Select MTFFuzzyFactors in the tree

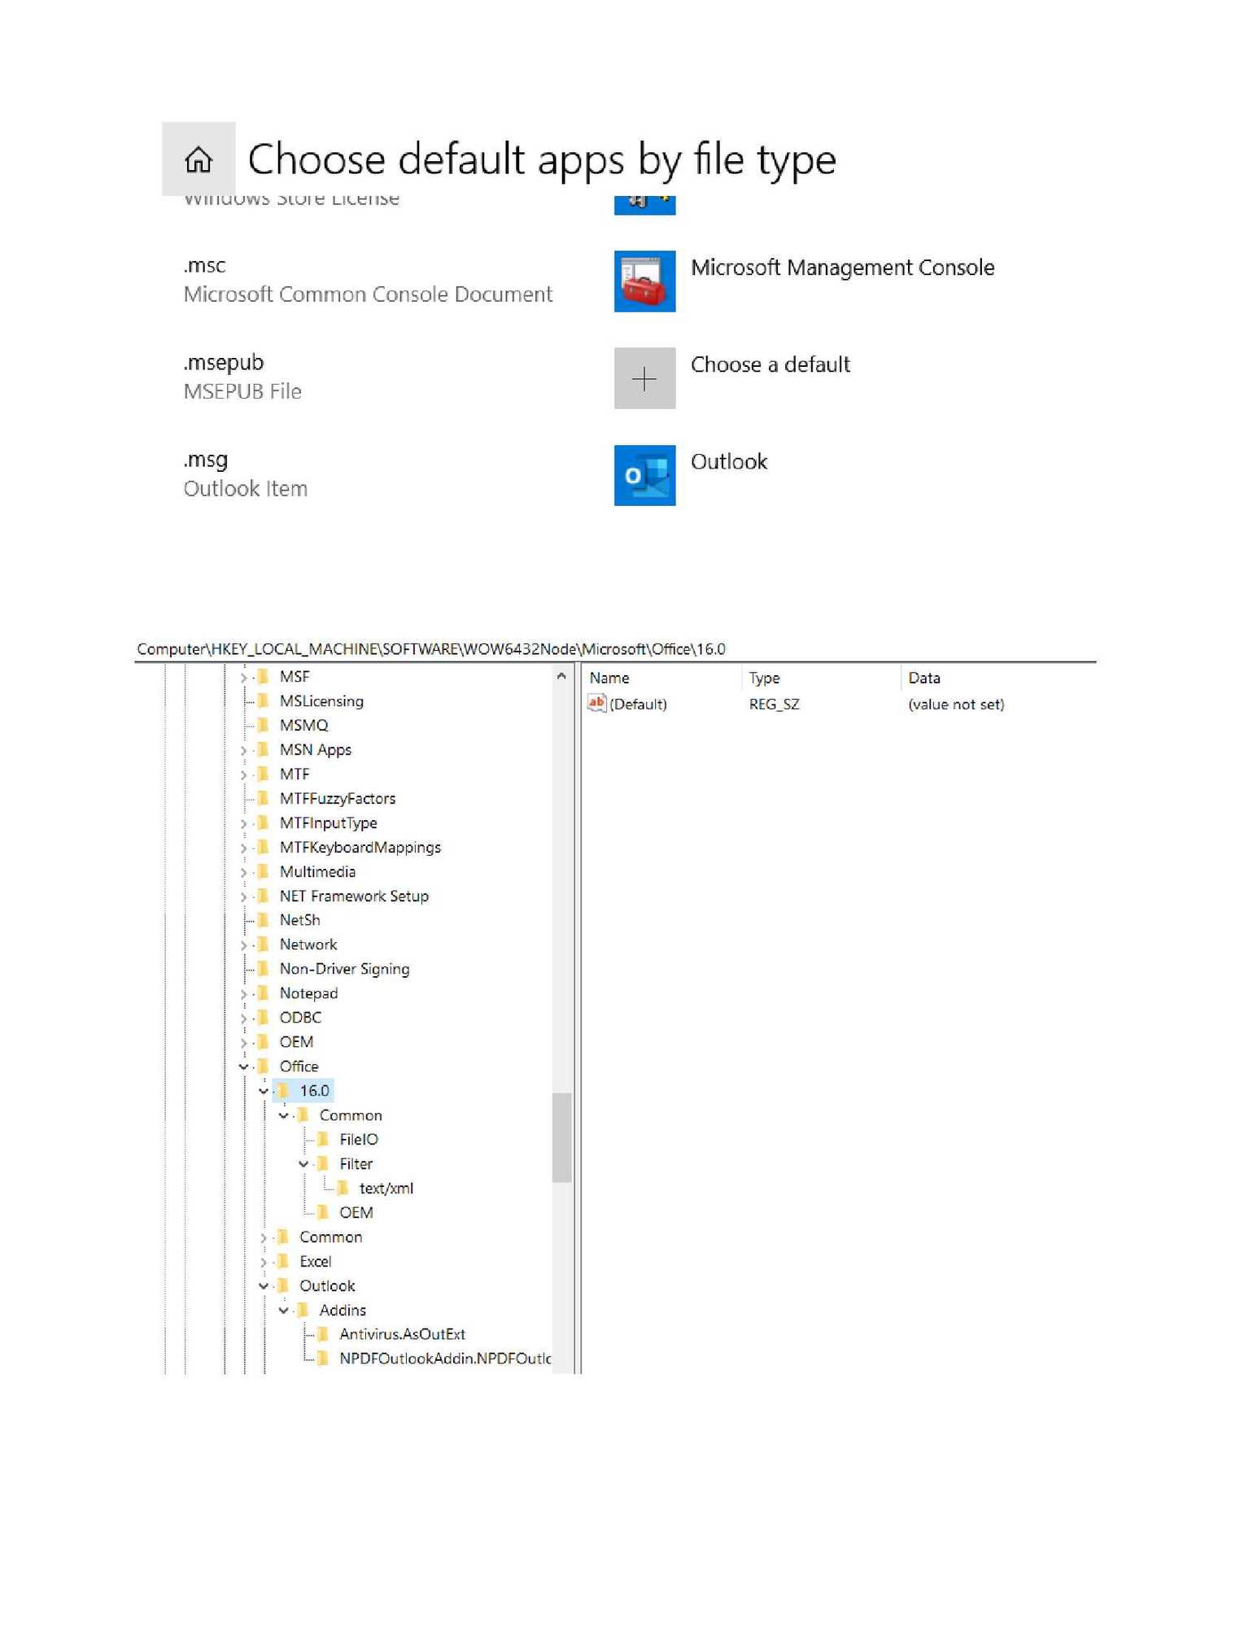click(x=337, y=798)
